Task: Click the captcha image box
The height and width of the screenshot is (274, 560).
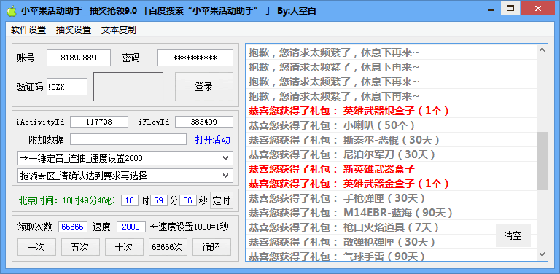Action: pyautogui.click(x=128, y=87)
